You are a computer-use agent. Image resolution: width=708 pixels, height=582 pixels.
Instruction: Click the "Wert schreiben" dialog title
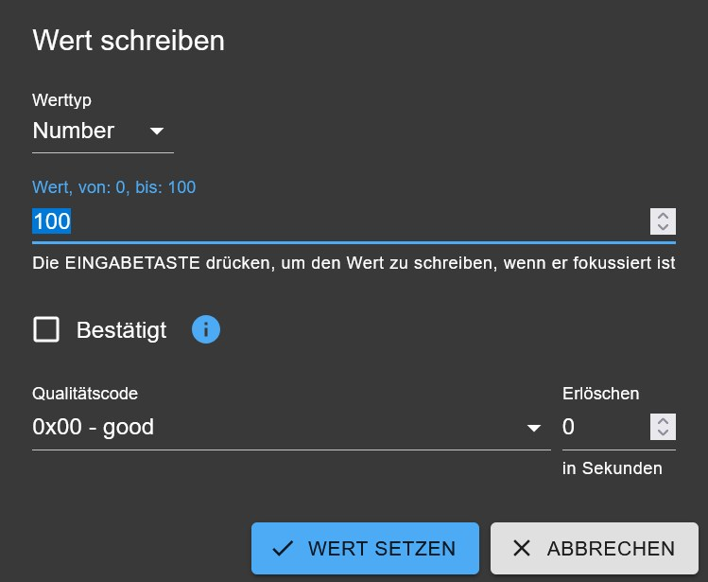pyautogui.click(x=129, y=41)
